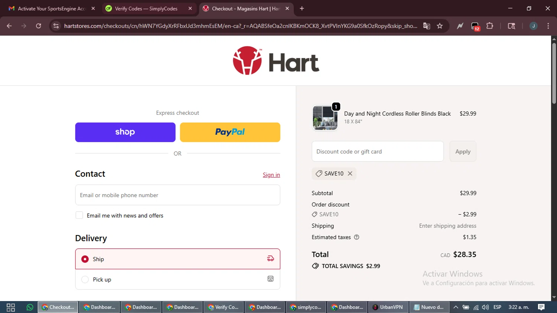Click the address bar URL
The image size is (557, 313).
241,26
